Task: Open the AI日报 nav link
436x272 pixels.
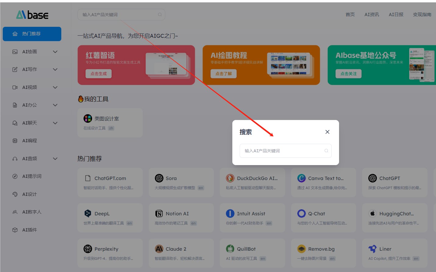Action: [396, 15]
